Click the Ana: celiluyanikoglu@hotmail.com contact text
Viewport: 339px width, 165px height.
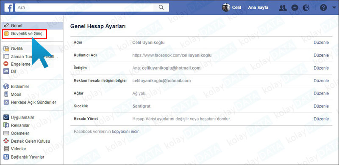166,68
